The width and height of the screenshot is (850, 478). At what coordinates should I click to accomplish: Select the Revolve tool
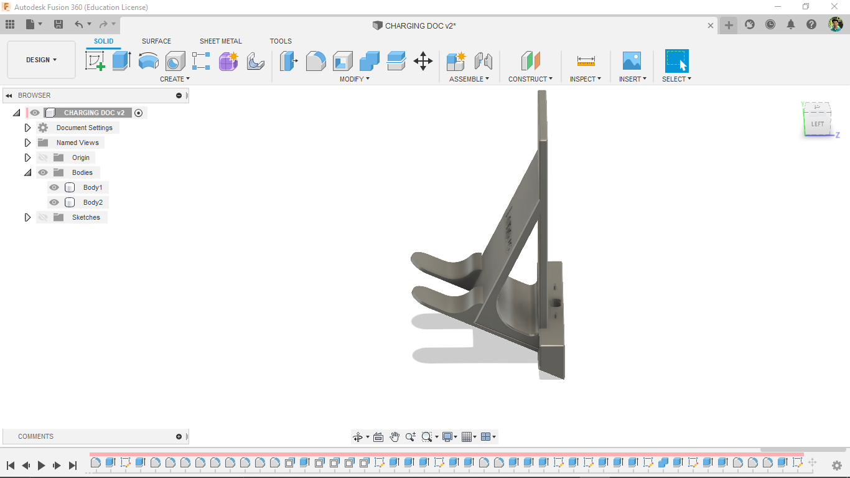coord(148,61)
